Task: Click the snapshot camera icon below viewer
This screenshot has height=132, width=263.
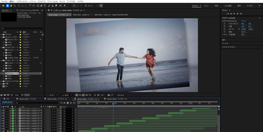Action: (x=109, y=95)
